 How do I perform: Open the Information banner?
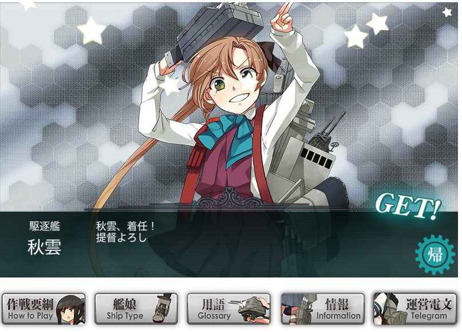coord(322,309)
